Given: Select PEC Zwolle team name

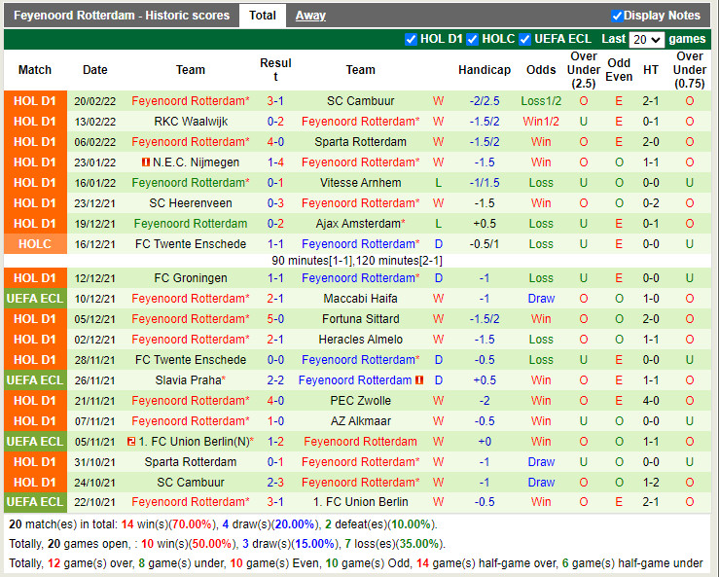Looking at the screenshot, I should point(360,401).
